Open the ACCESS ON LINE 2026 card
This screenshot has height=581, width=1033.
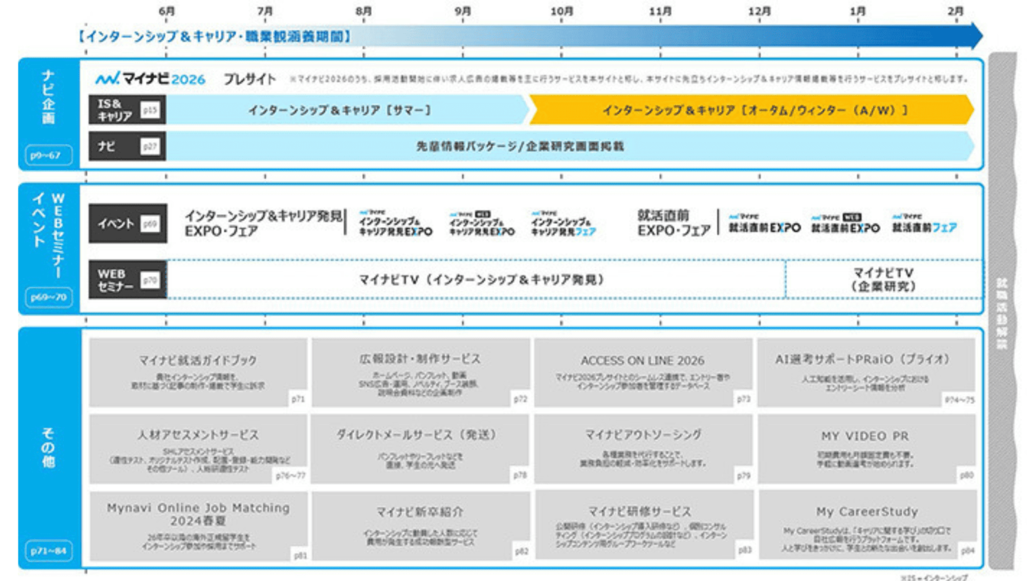pyautogui.click(x=643, y=372)
